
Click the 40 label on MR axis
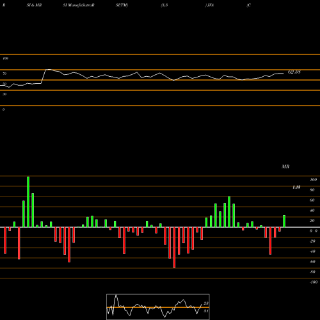pos(312,211)
